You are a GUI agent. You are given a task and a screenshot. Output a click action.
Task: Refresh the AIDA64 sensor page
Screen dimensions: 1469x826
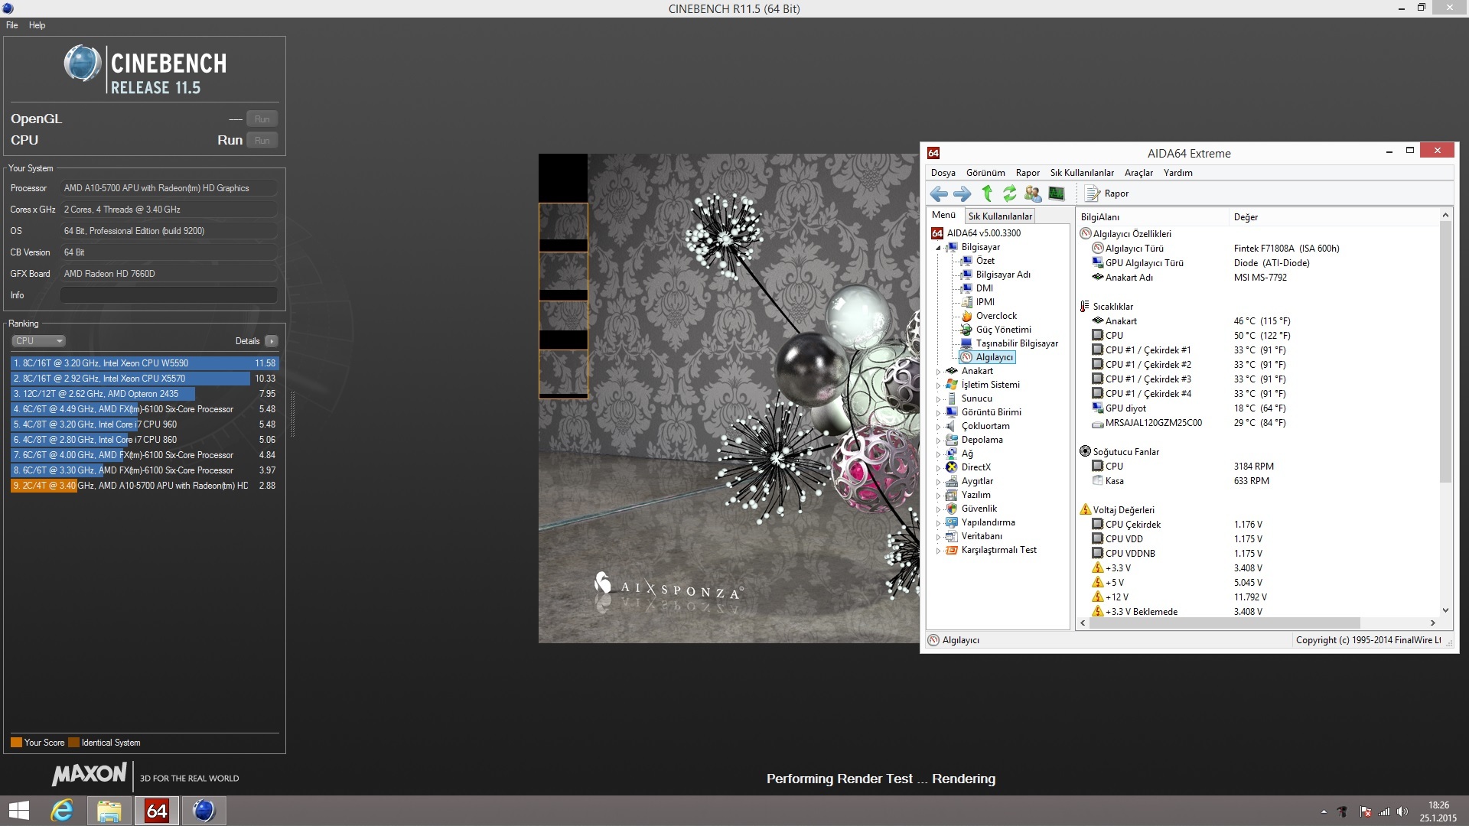tap(1010, 194)
